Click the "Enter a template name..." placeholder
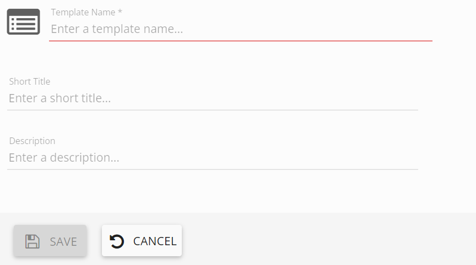 point(117,29)
